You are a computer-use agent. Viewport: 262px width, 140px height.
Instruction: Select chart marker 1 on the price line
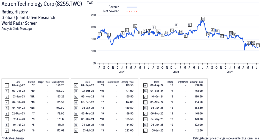[x=99, y=34]
